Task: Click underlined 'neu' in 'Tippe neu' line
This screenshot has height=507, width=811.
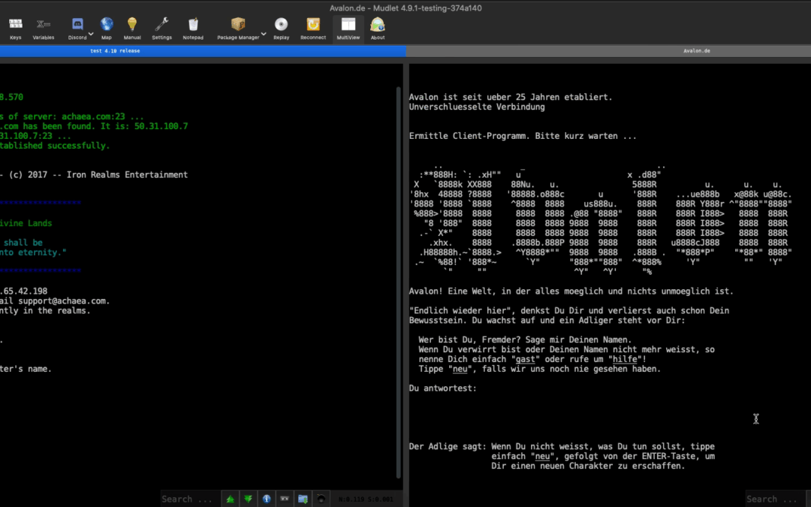Action: pos(460,369)
